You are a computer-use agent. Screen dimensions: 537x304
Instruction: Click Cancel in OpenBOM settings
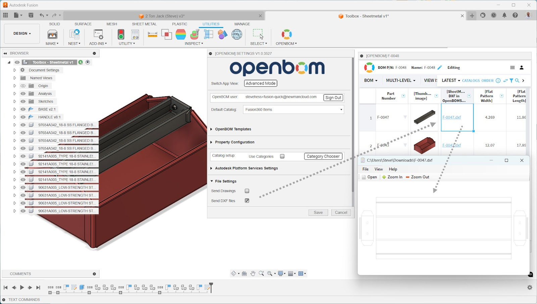tap(341, 212)
